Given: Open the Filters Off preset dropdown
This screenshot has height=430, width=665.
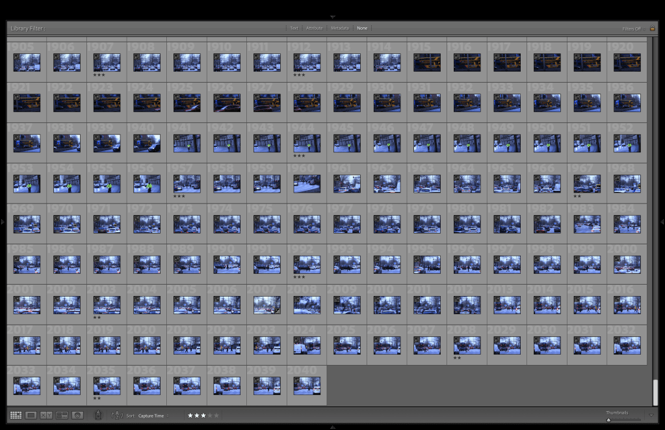Looking at the screenshot, I should (x=632, y=29).
